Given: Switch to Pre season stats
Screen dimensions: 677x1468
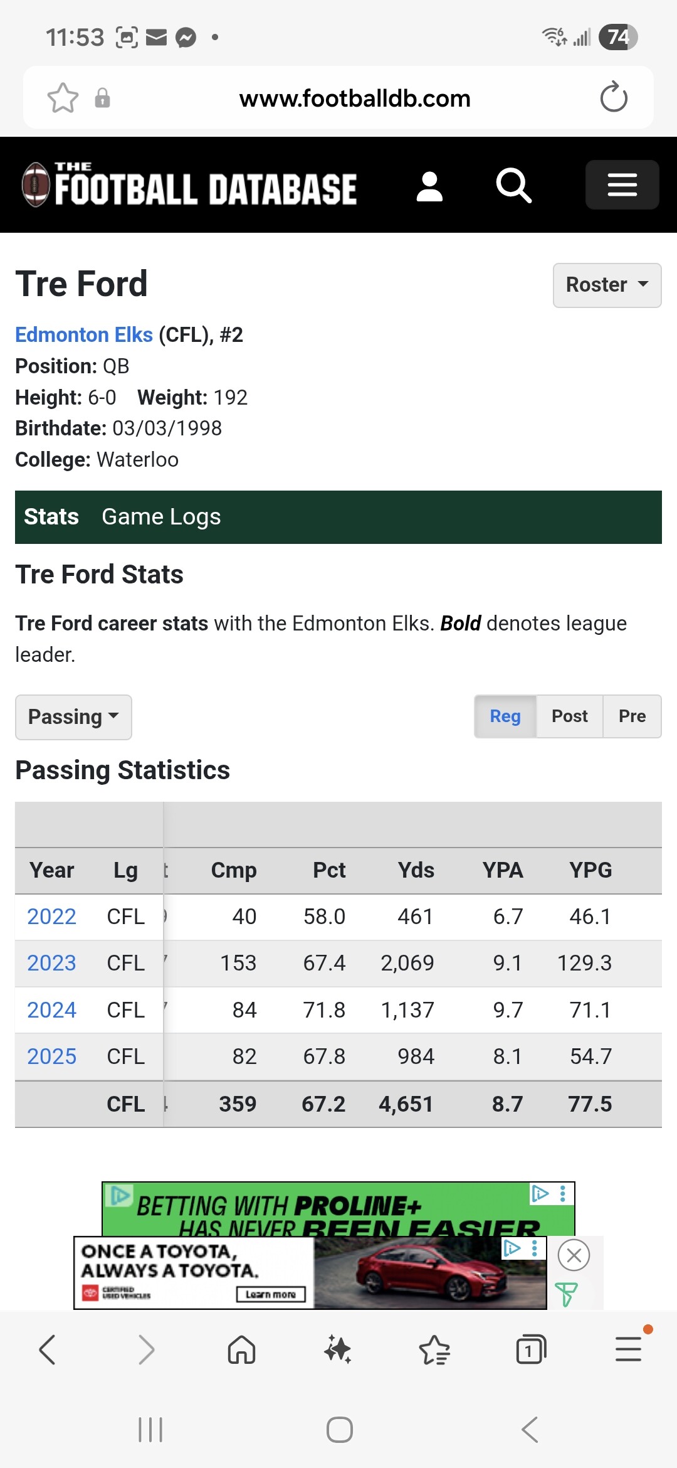Looking at the screenshot, I should coord(632,716).
